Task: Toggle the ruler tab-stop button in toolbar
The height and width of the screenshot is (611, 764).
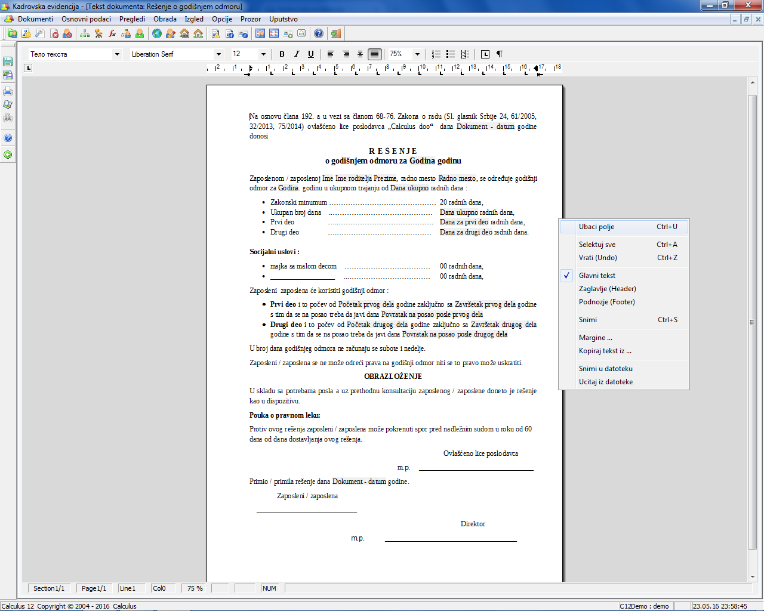Action: click(485, 54)
